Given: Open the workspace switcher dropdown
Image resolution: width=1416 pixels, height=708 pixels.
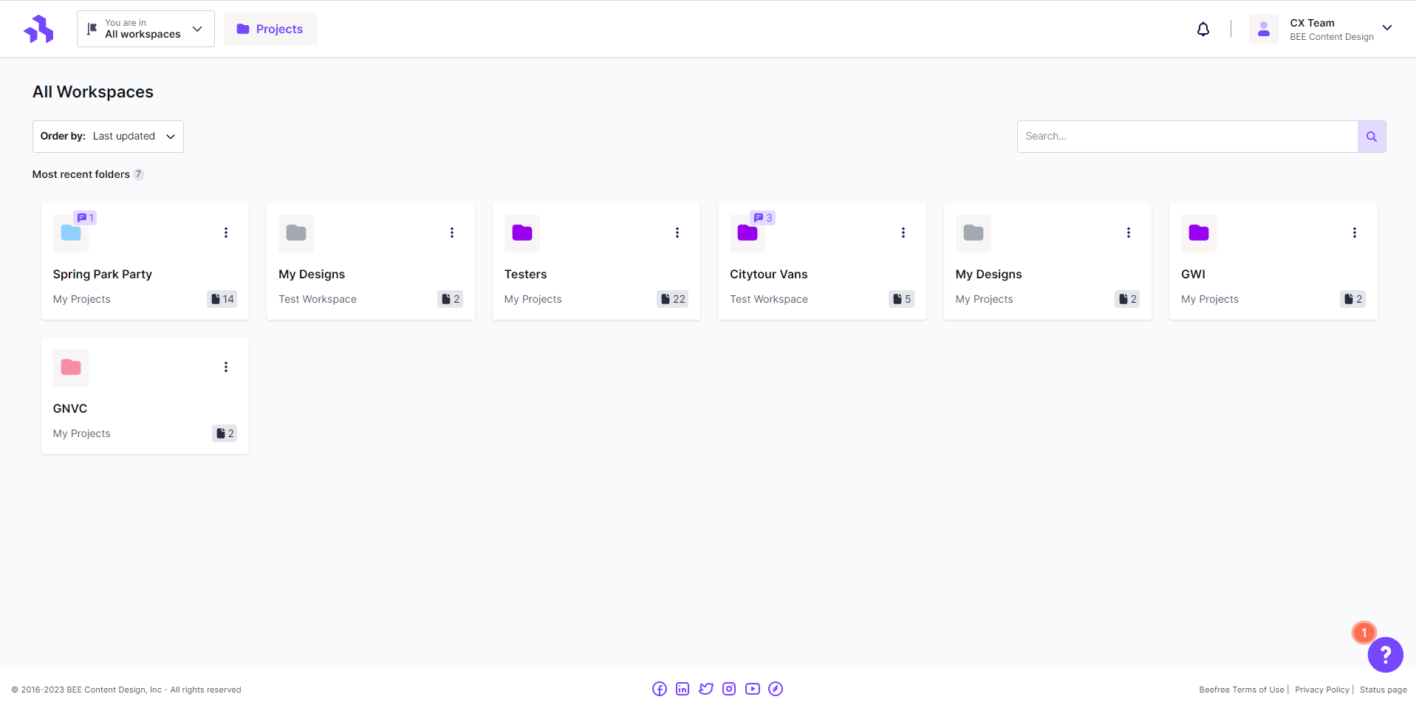Looking at the screenshot, I should tap(146, 29).
